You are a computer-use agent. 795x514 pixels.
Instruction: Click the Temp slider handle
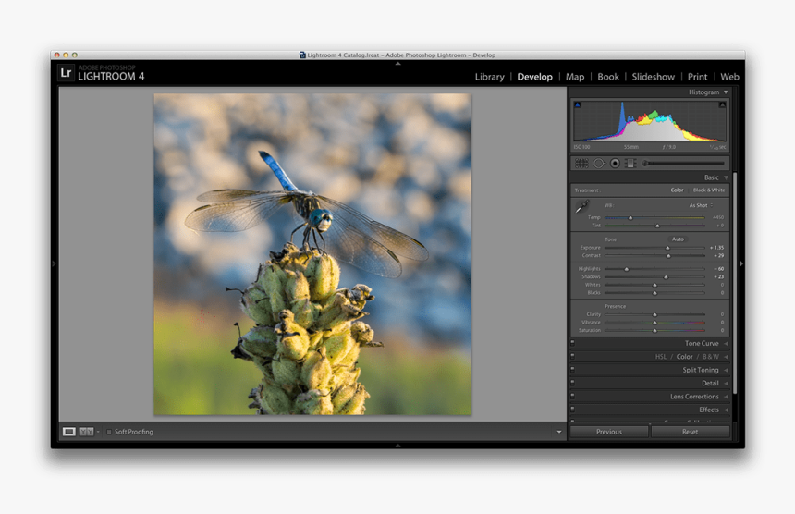click(630, 217)
